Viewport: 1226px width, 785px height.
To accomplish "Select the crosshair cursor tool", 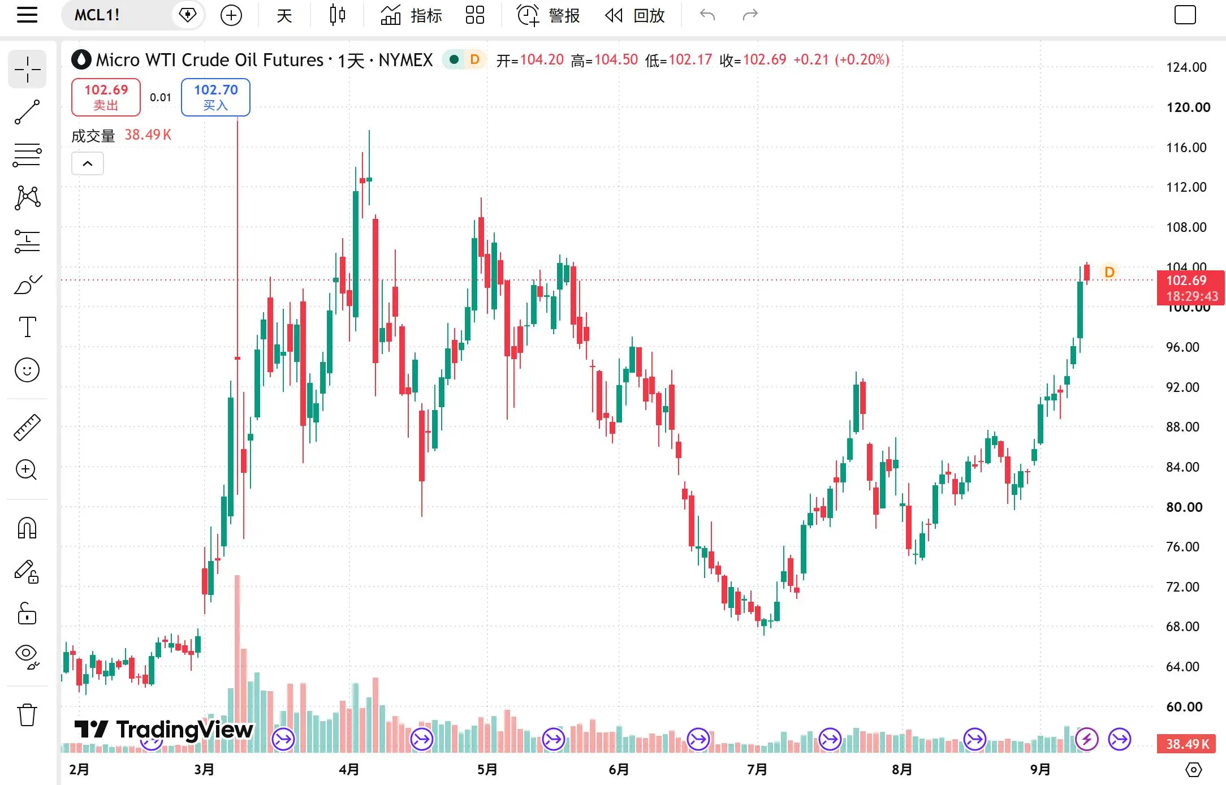I will tap(27, 70).
